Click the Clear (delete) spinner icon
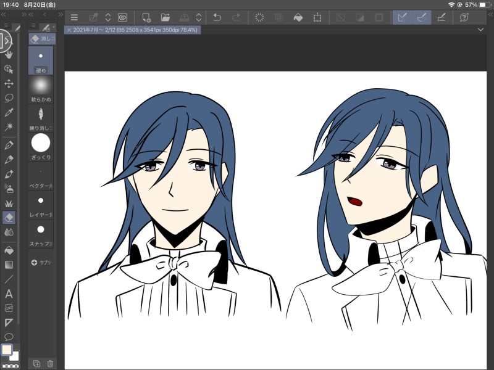 point(259,17)
